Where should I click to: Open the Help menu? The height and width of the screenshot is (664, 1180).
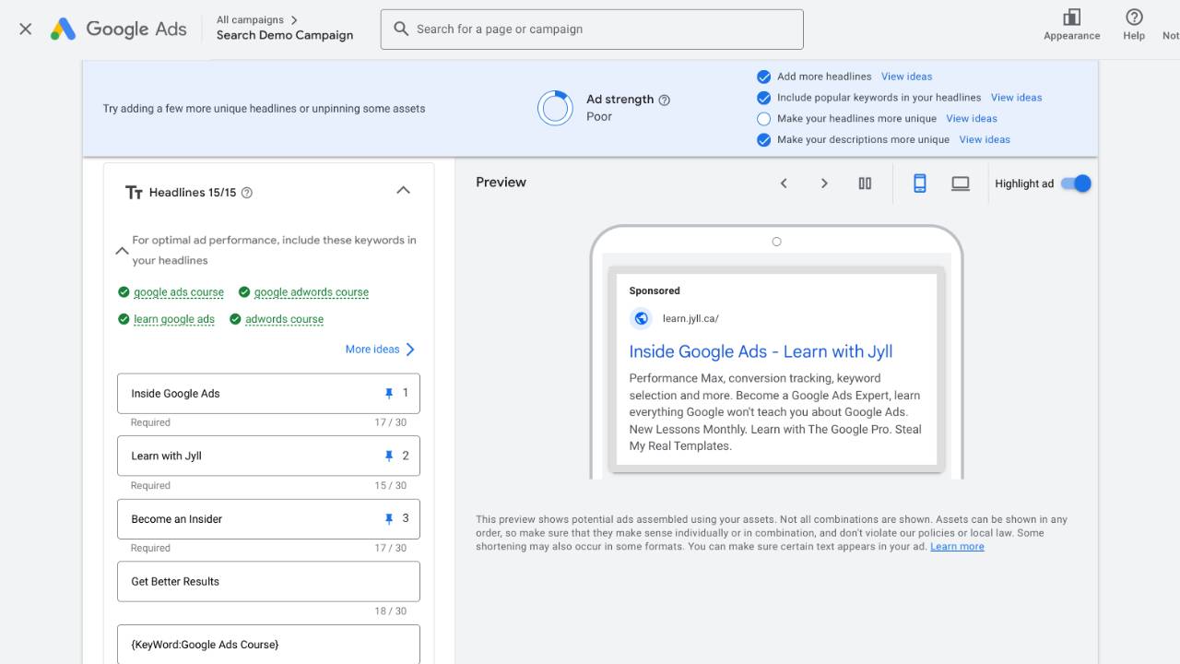1133,25
